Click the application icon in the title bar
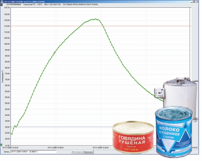 (2, 2)
